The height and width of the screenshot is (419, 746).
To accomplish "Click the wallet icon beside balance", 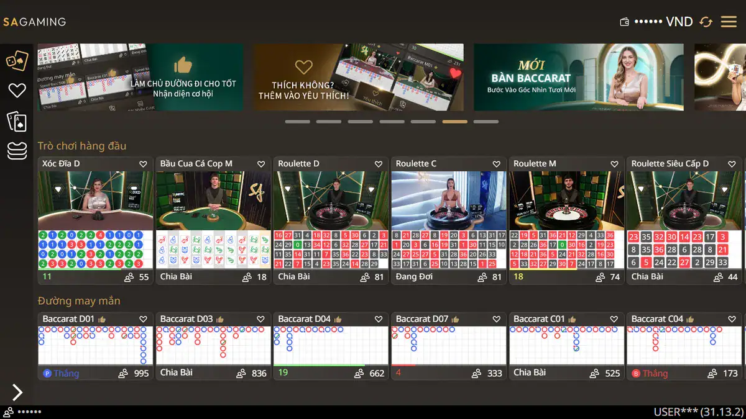I will click(x=625, y=22).
